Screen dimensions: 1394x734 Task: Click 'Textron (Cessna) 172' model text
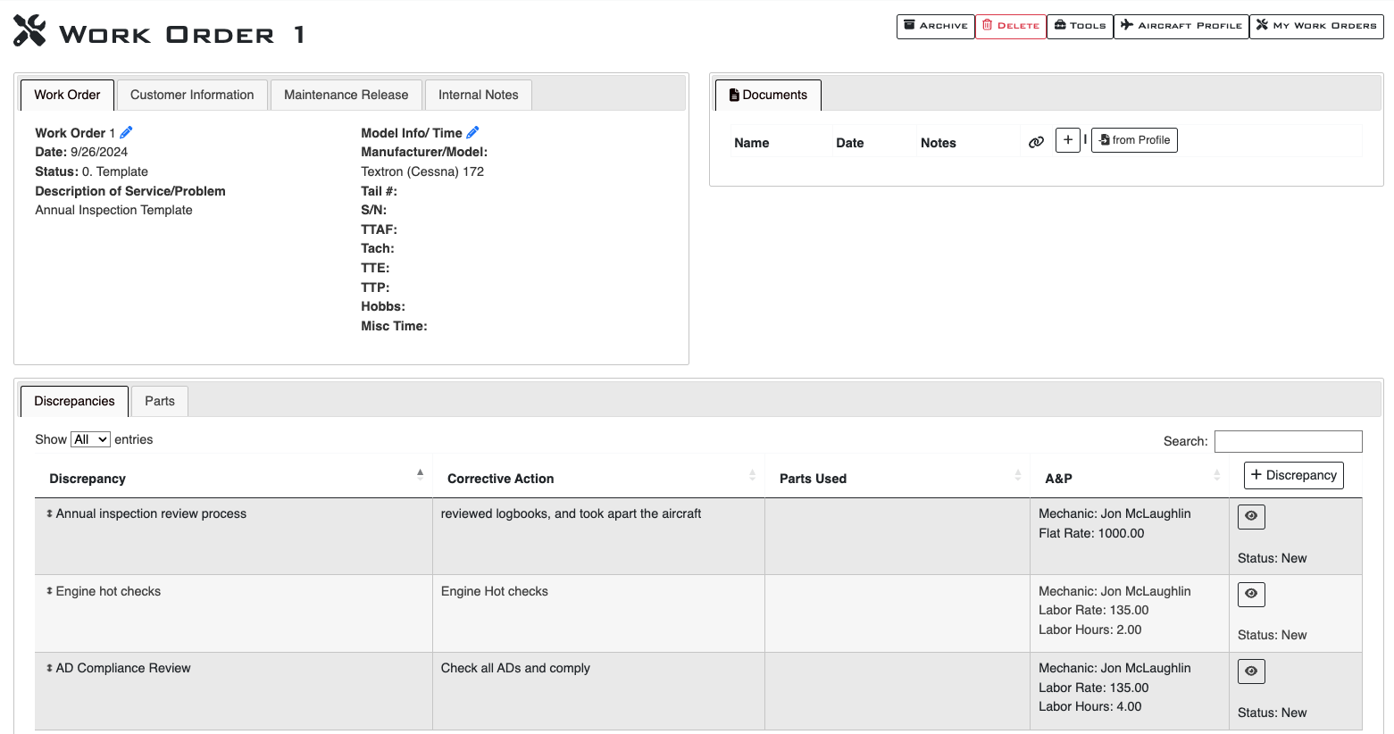tap(422, 171)
